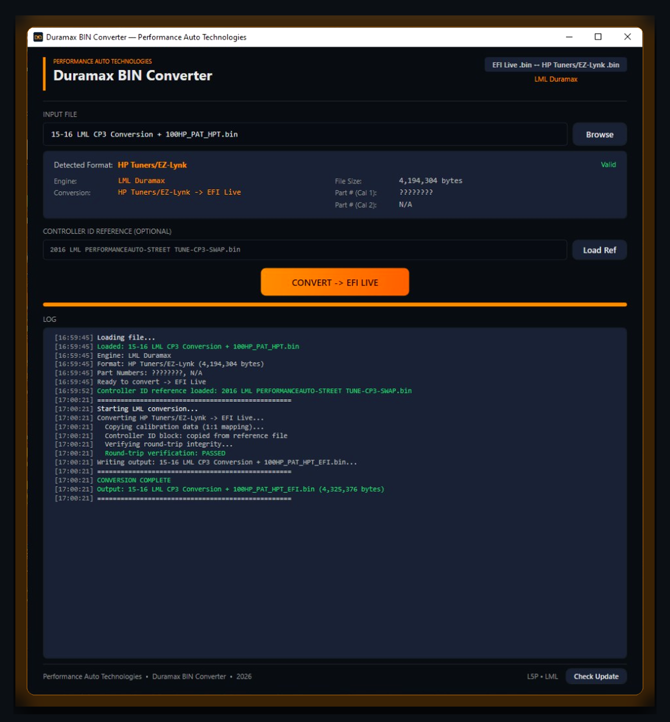Click the green 'Valid' status label

coord(608,165)
